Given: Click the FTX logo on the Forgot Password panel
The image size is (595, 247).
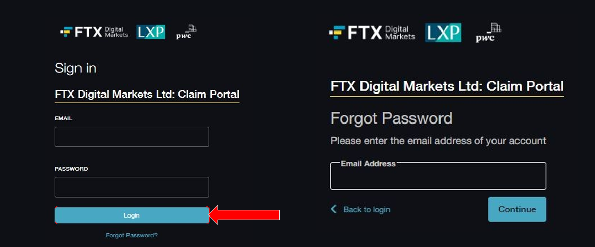Looking at the screenshot, I should (x=372, y=33).
